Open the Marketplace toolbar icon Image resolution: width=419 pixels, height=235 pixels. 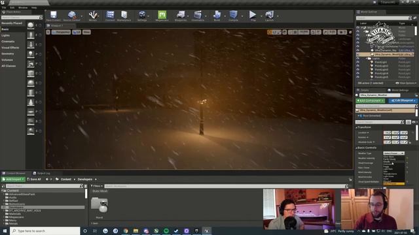[124, 16]
